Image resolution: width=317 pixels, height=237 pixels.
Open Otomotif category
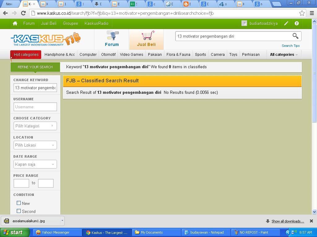(108, 55)
